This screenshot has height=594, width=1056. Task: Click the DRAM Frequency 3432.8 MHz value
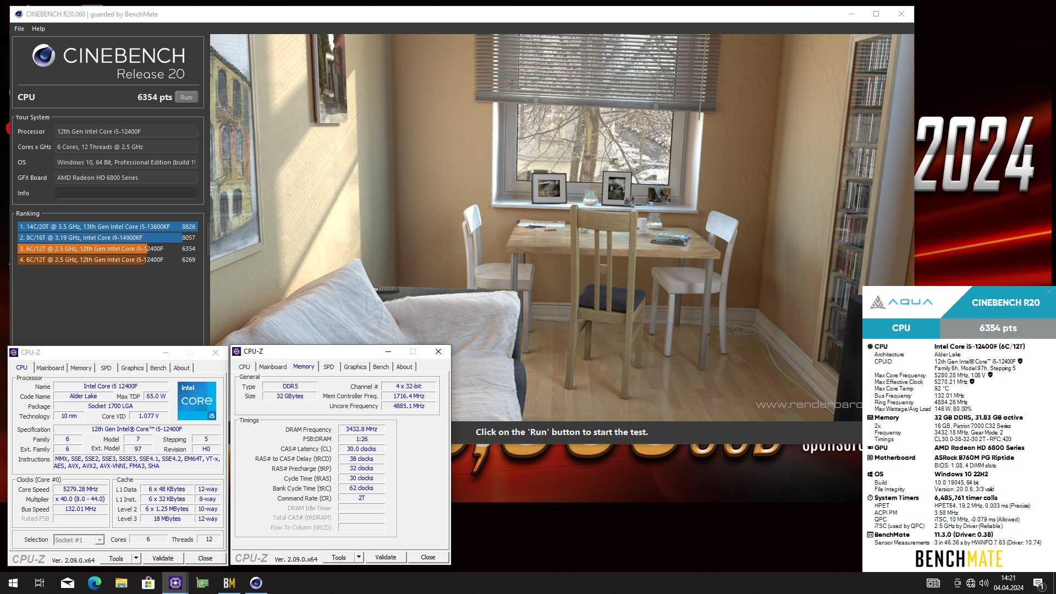(x=361, y=429)
